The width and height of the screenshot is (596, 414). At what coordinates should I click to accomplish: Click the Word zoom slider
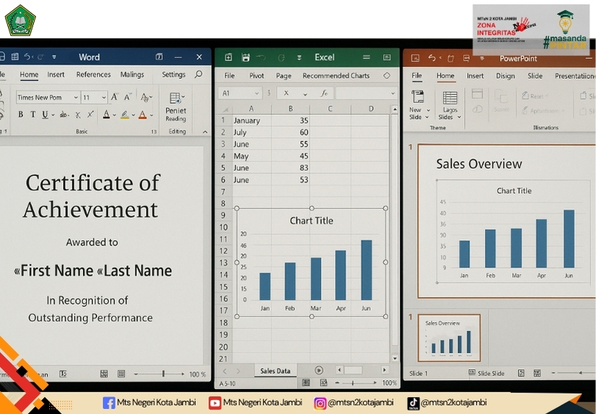coord(160,374)
